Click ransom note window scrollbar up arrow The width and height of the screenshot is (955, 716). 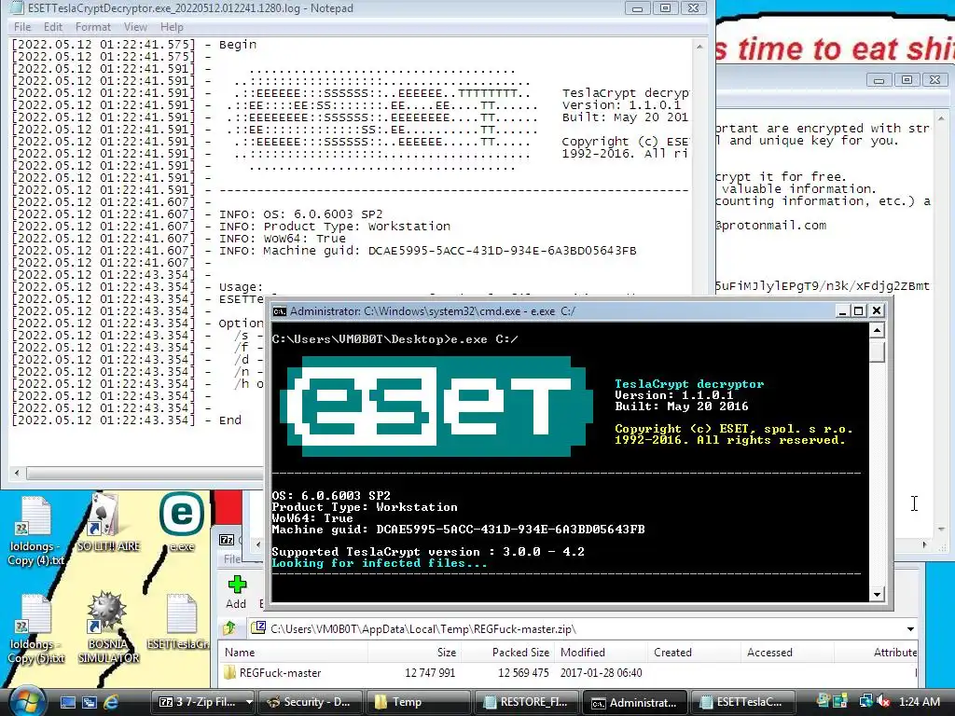point(942,117)
